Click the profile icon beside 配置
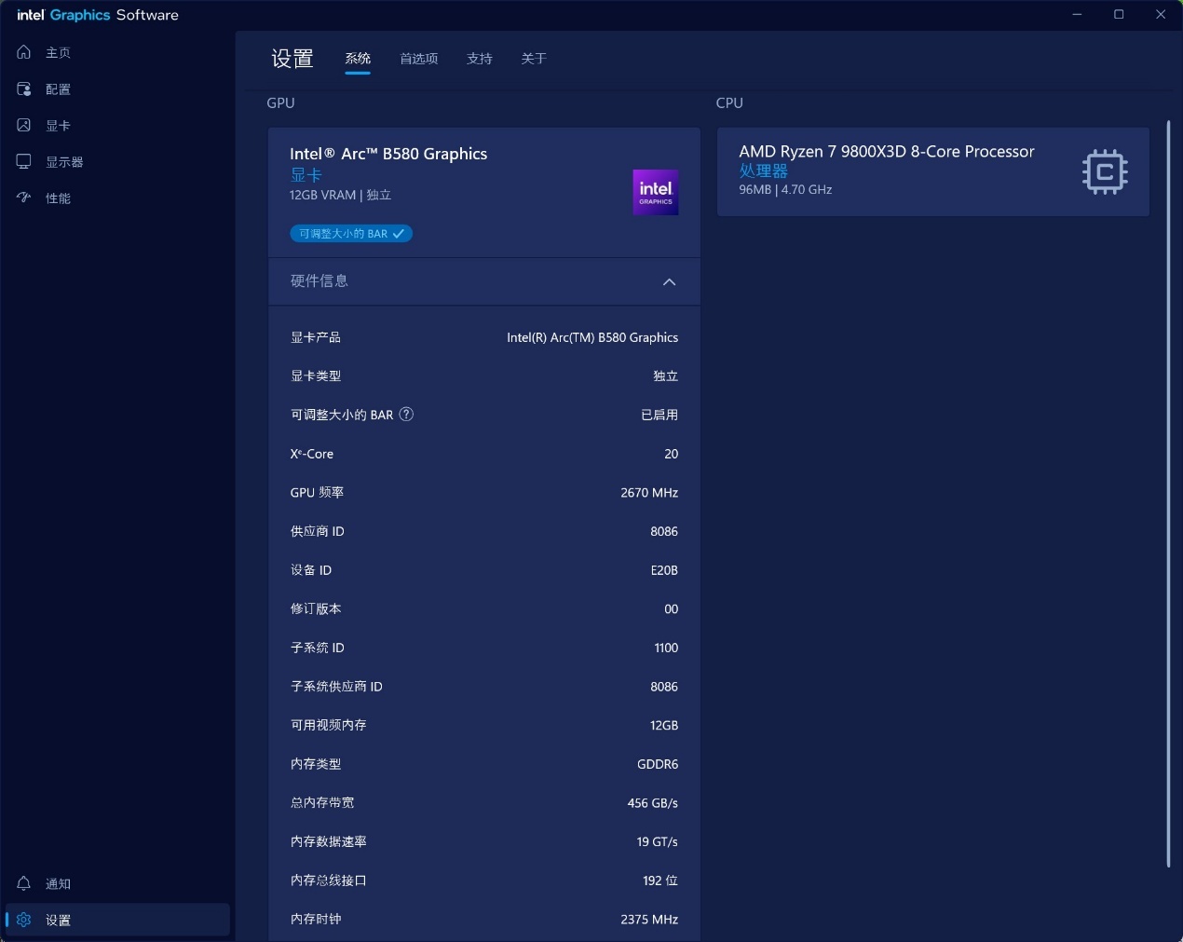 coord(24,89)
